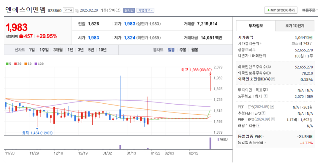Click the 저가 value 1,824

pos(130,38)
